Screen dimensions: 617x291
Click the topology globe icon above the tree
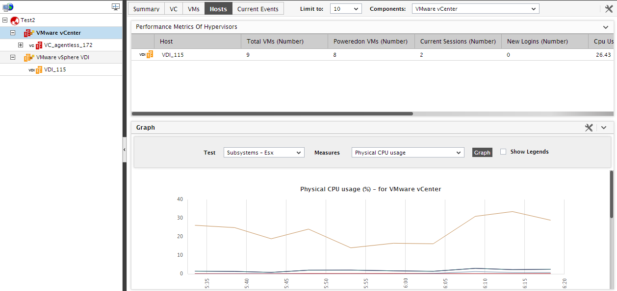click(x=8, y=7)
